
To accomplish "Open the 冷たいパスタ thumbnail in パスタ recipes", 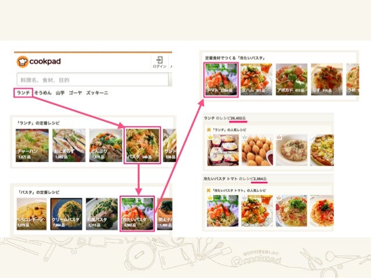I will coord(137,214).
